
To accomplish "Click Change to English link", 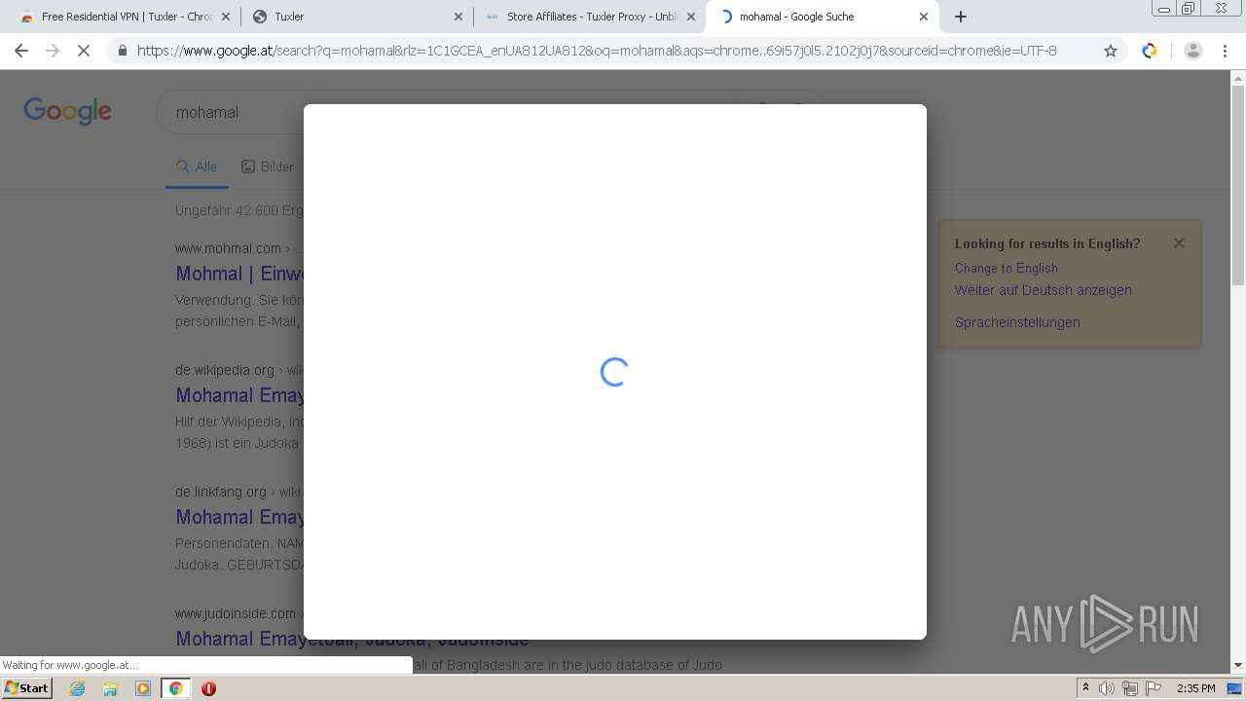I will click(1006, 268).
